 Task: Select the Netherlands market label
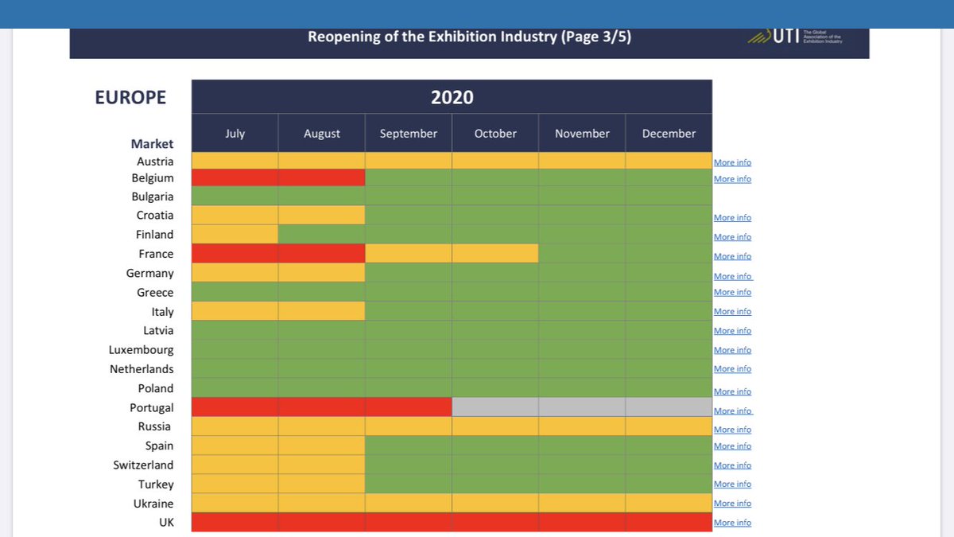[x=142, y=369]
